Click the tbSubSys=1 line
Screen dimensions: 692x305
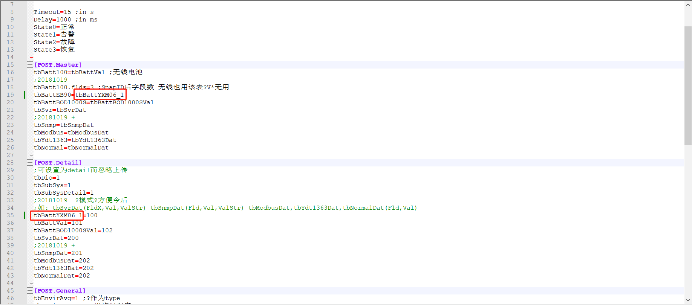[52, 185]
